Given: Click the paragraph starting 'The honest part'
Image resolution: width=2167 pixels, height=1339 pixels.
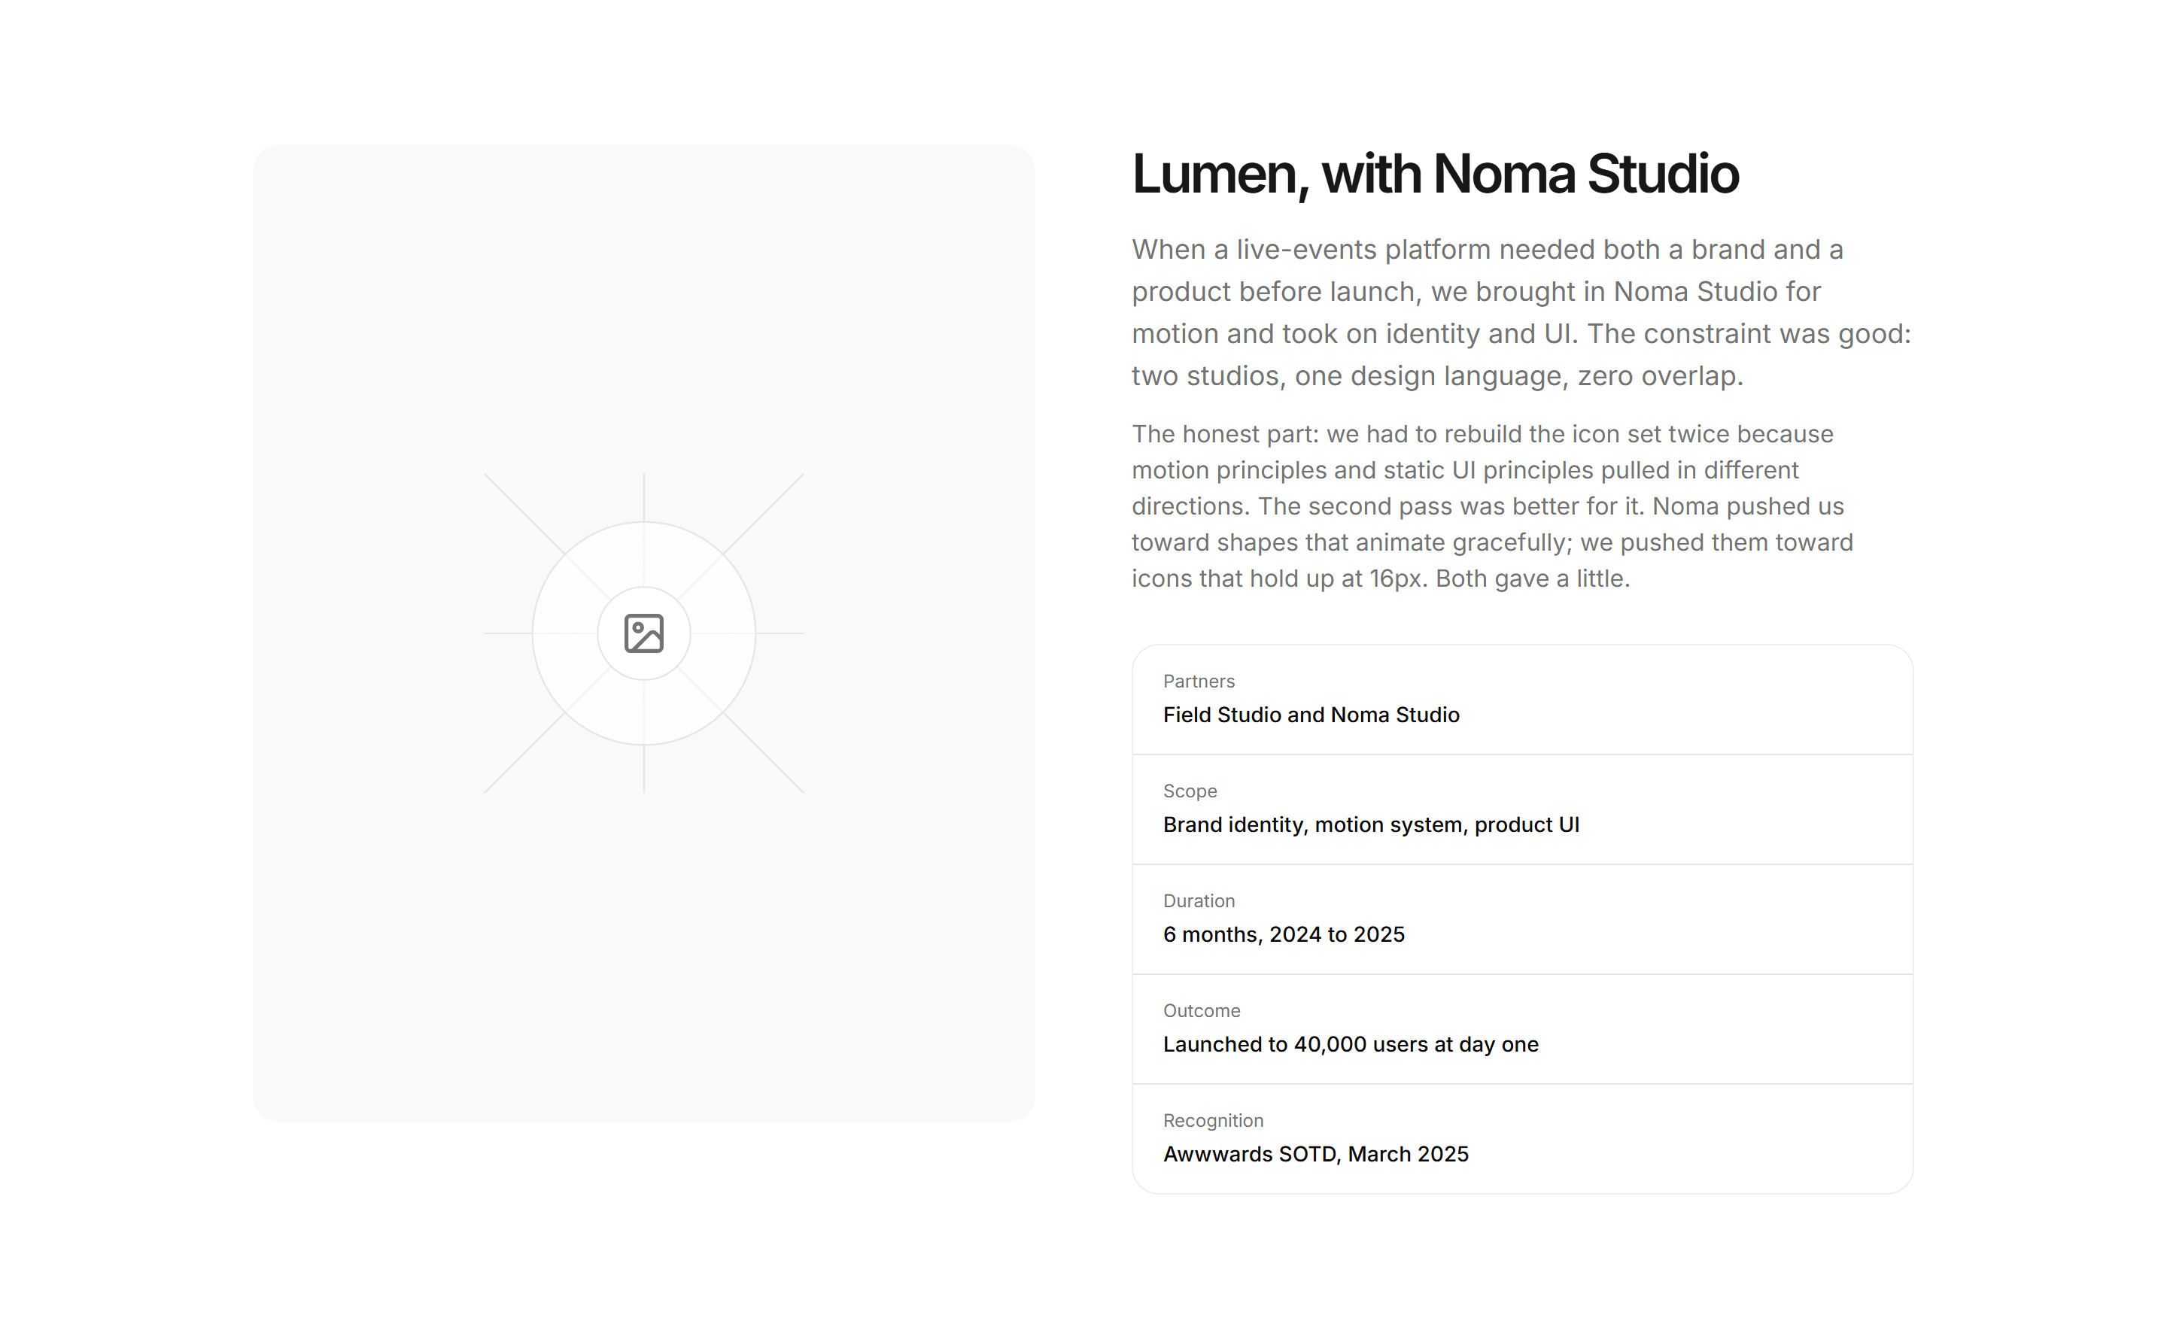Looking at the screenshot, I should [1493, 506].
